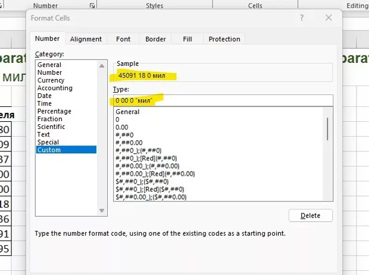Screen dimensions: 369x275
Task: Switch to the Alignment tab
Action: click(86, 39)
